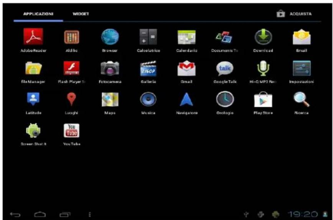Tap the Back navigation button
Screen dimensions: 333x220
coord(15,215)
